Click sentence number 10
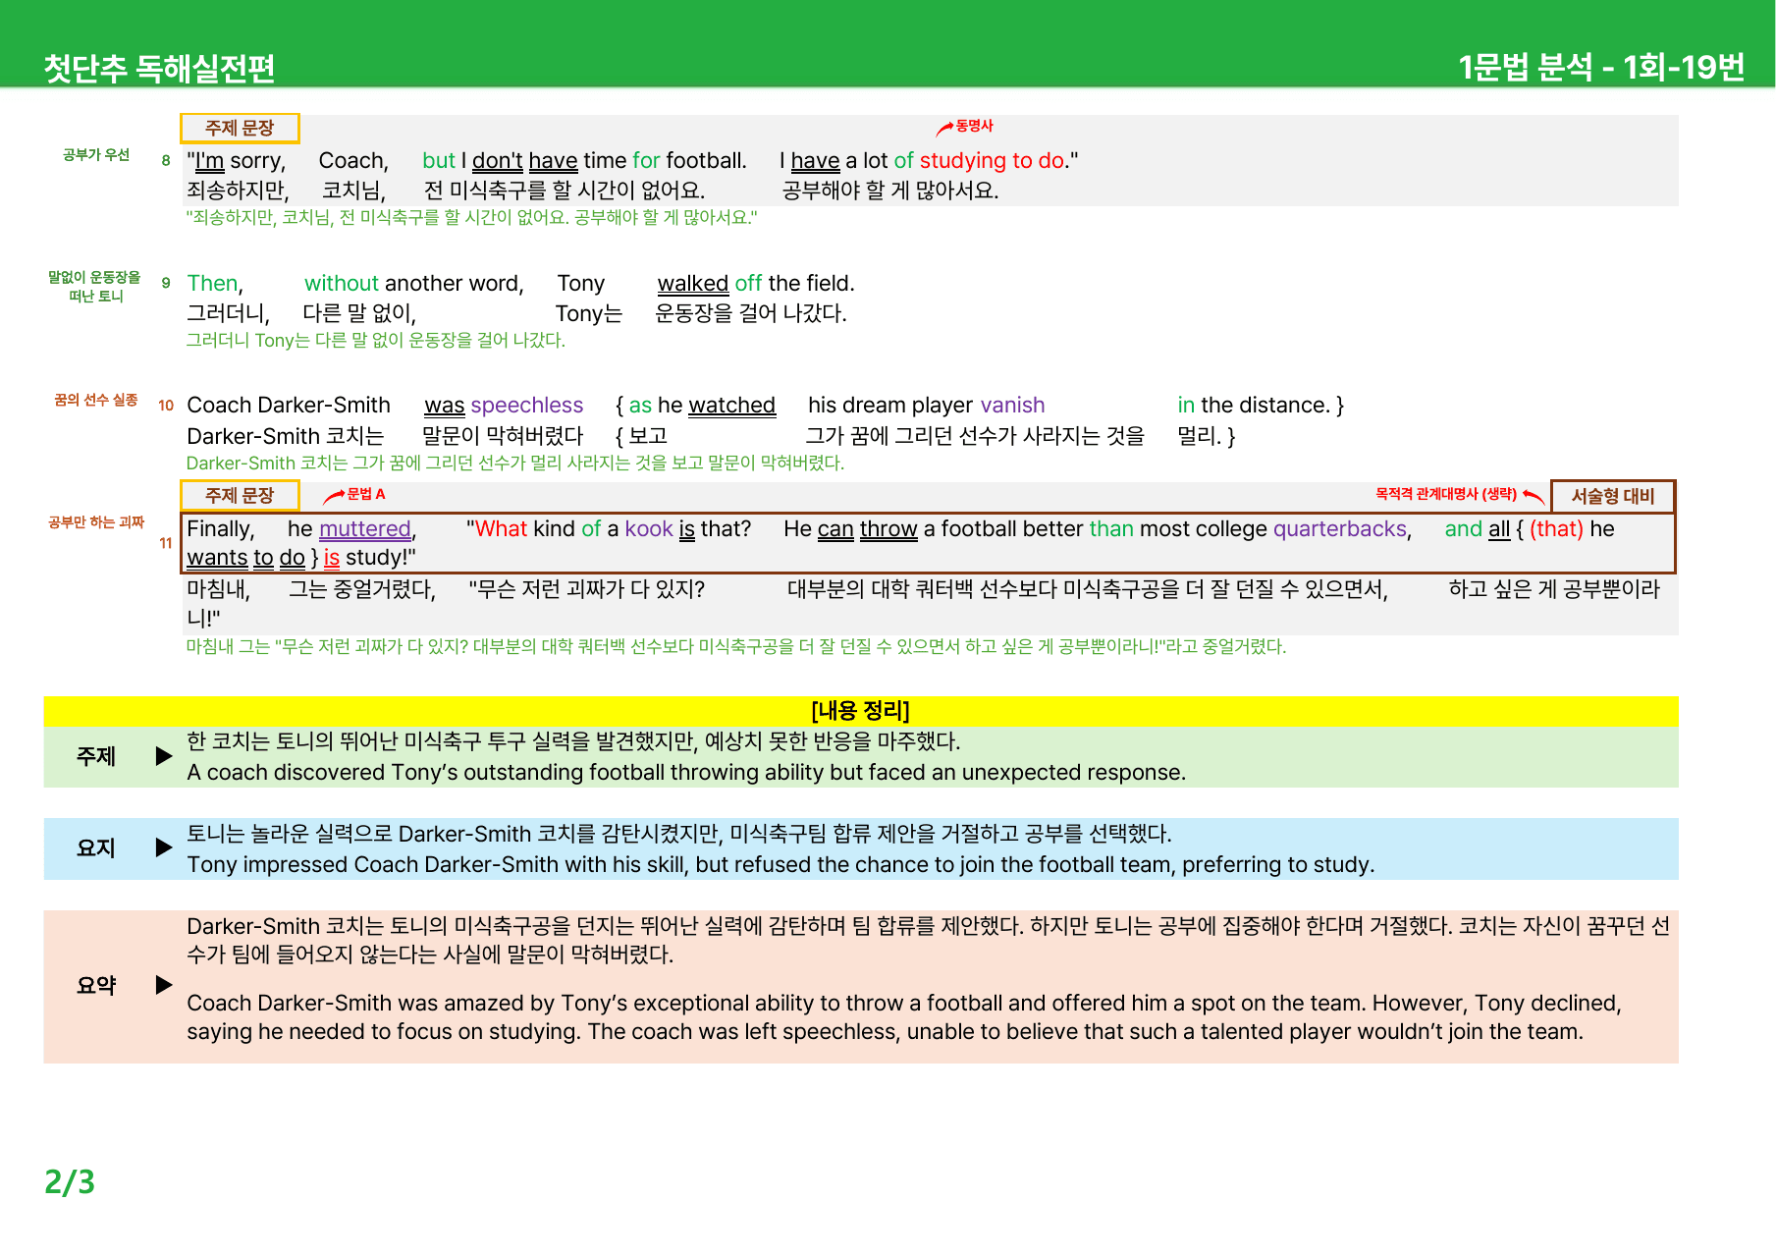 click(x=166, y=405)
